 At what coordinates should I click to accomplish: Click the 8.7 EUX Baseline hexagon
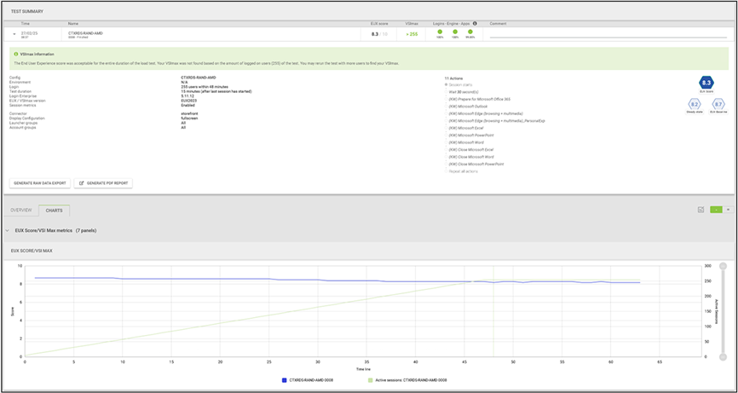coord(718,105)
